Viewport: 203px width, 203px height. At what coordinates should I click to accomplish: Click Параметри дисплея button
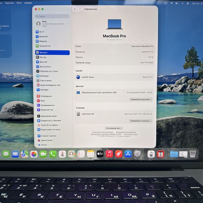pos(141,99)
